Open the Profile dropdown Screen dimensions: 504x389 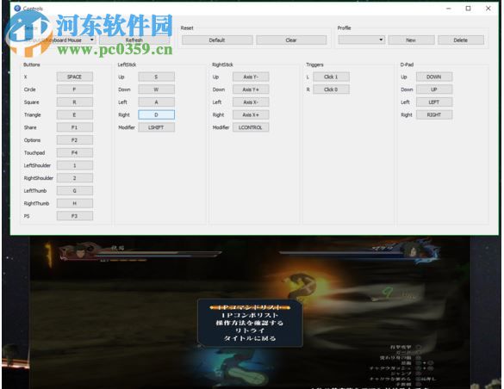362,40
